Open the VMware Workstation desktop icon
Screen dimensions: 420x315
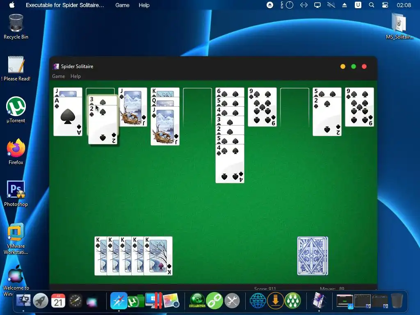[x=16, y=238]
